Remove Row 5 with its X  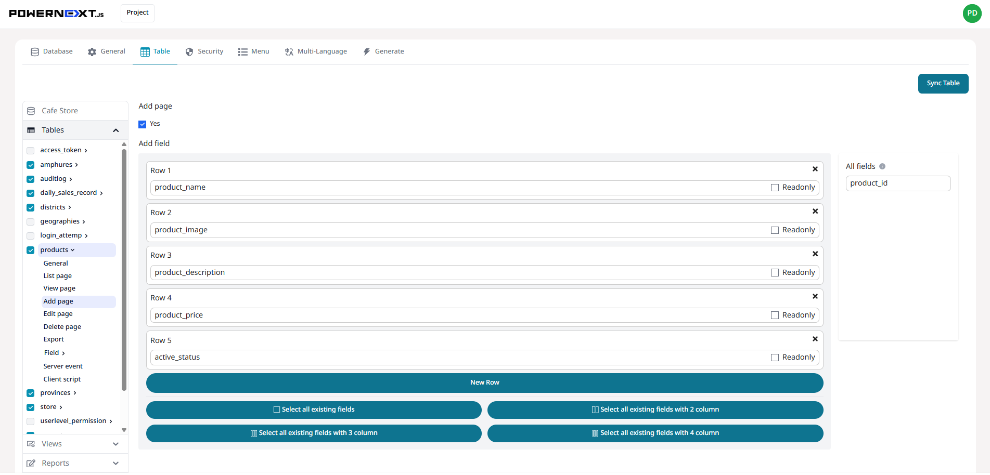815,339
